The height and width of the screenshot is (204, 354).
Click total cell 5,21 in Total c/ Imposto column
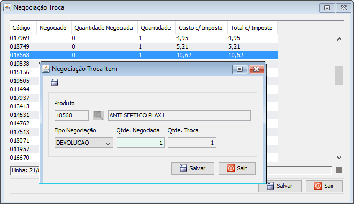click(252, 46)
